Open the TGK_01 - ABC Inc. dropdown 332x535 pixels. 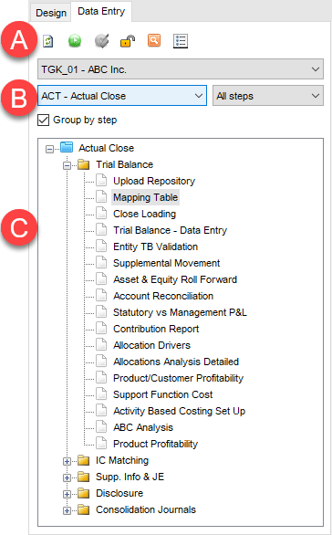(181, 69)
